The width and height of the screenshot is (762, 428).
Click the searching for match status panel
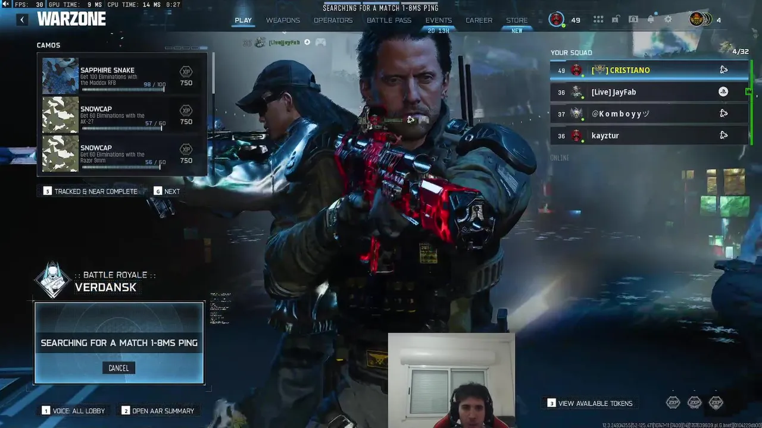[x=119, y=343]
